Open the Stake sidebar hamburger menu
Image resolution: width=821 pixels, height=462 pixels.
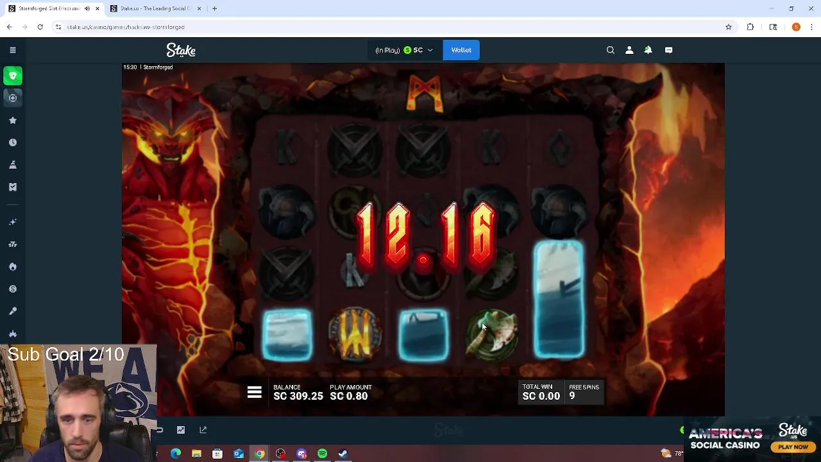pyautogui.click(x=13, y=50)
